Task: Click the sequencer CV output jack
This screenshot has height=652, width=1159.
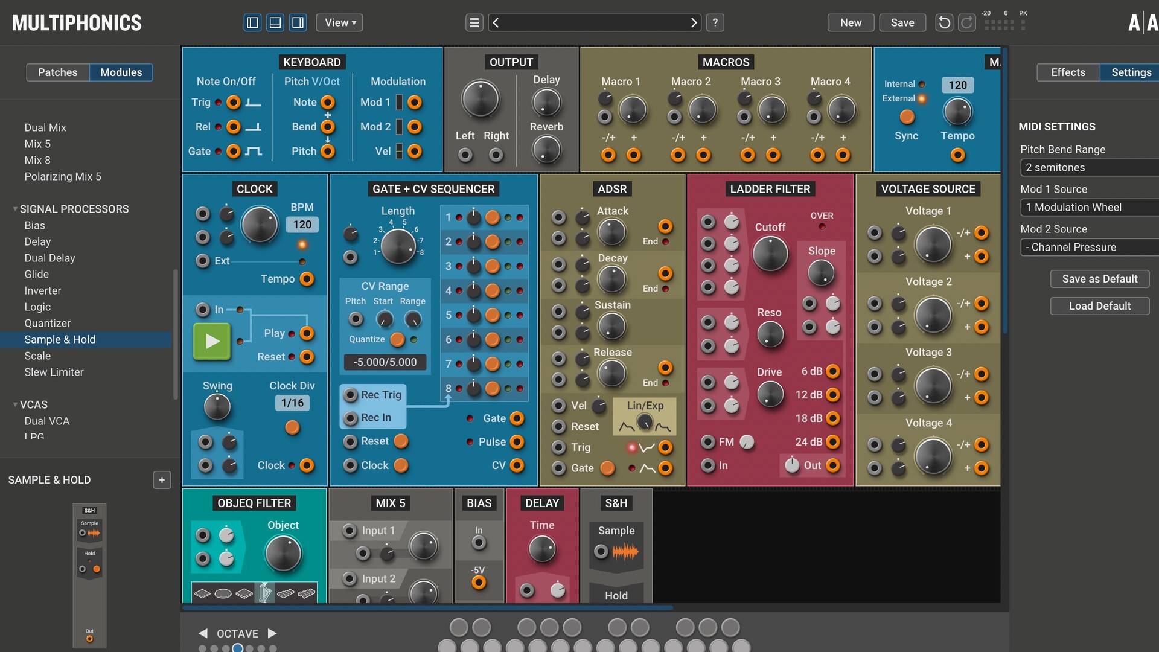Action: click(x=517, y=465)
